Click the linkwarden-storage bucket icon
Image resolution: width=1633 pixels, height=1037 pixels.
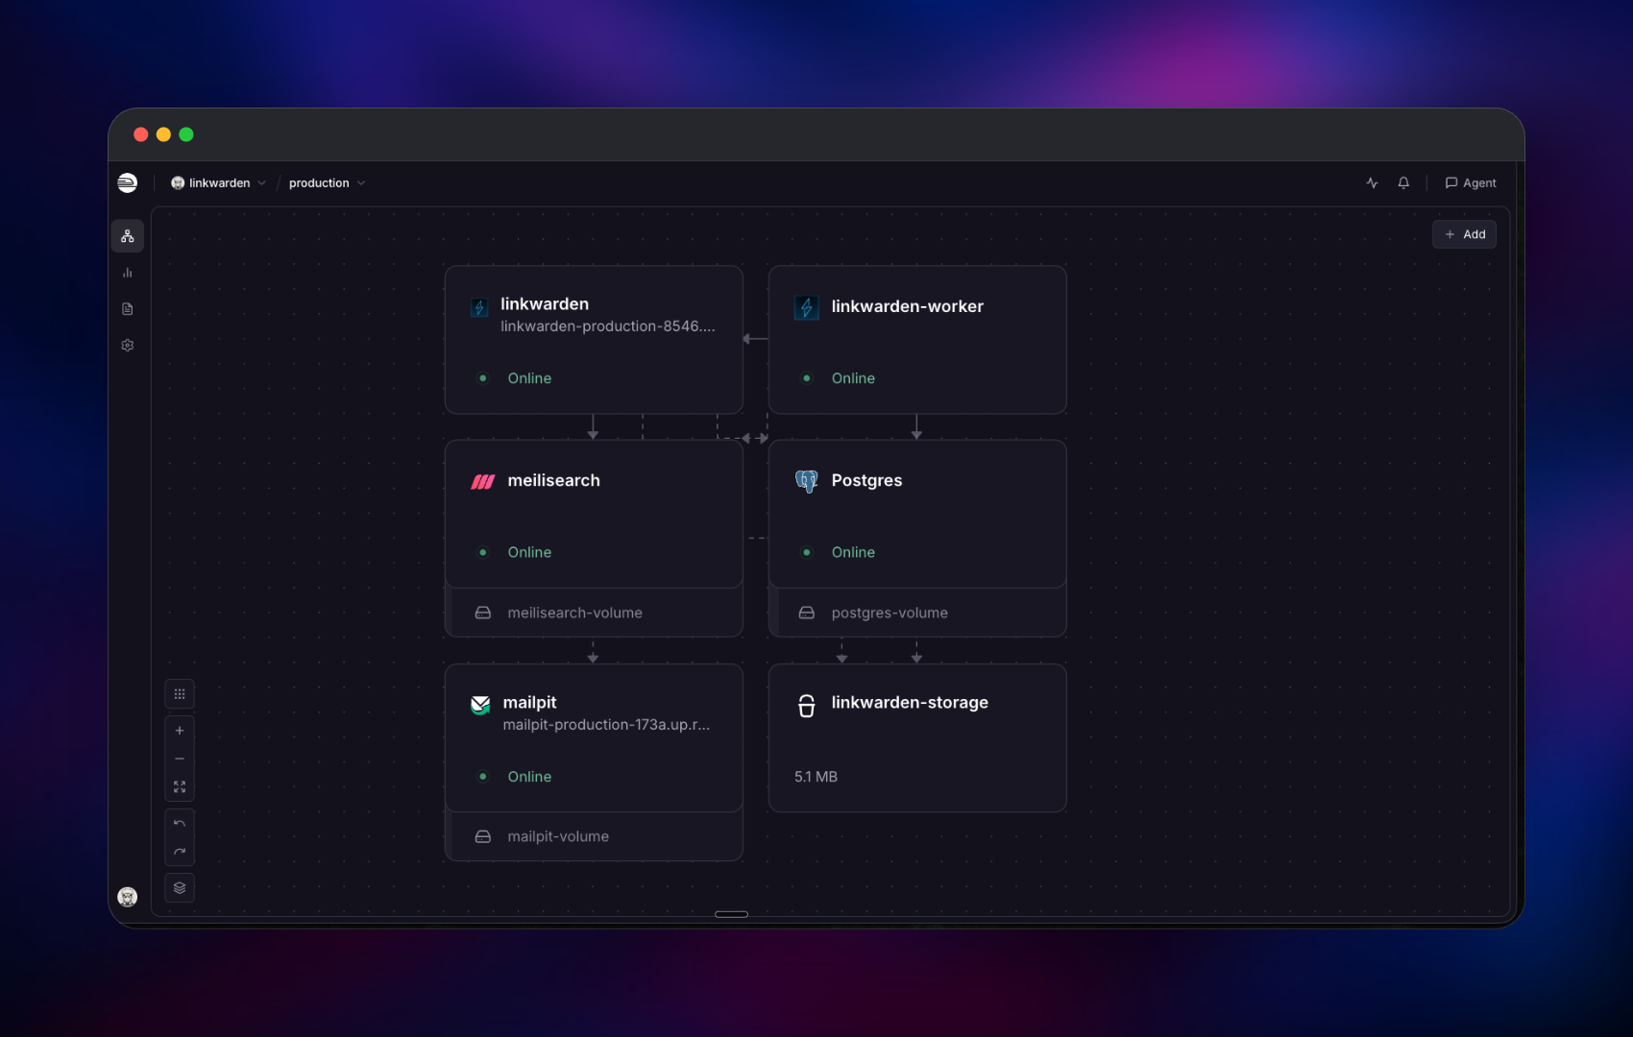coord(807,706)
